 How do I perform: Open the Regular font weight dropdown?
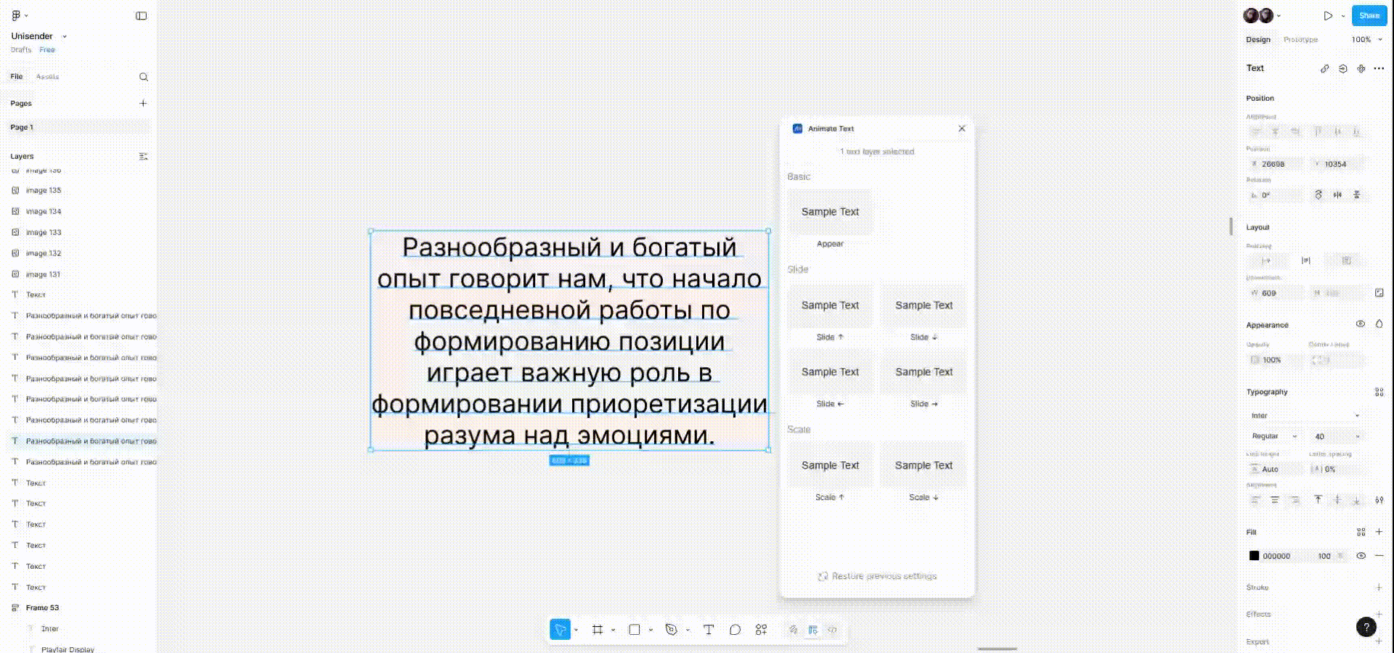click(1273, 436)
